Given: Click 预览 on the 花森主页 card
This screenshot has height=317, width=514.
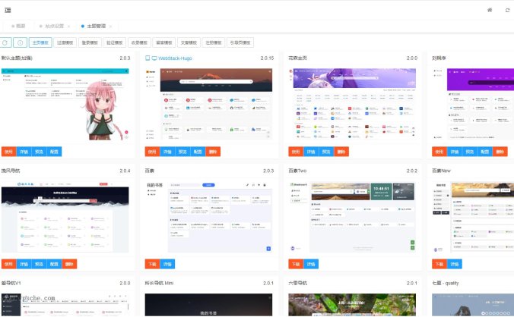Looking at the screenshot, I should 326,152.
